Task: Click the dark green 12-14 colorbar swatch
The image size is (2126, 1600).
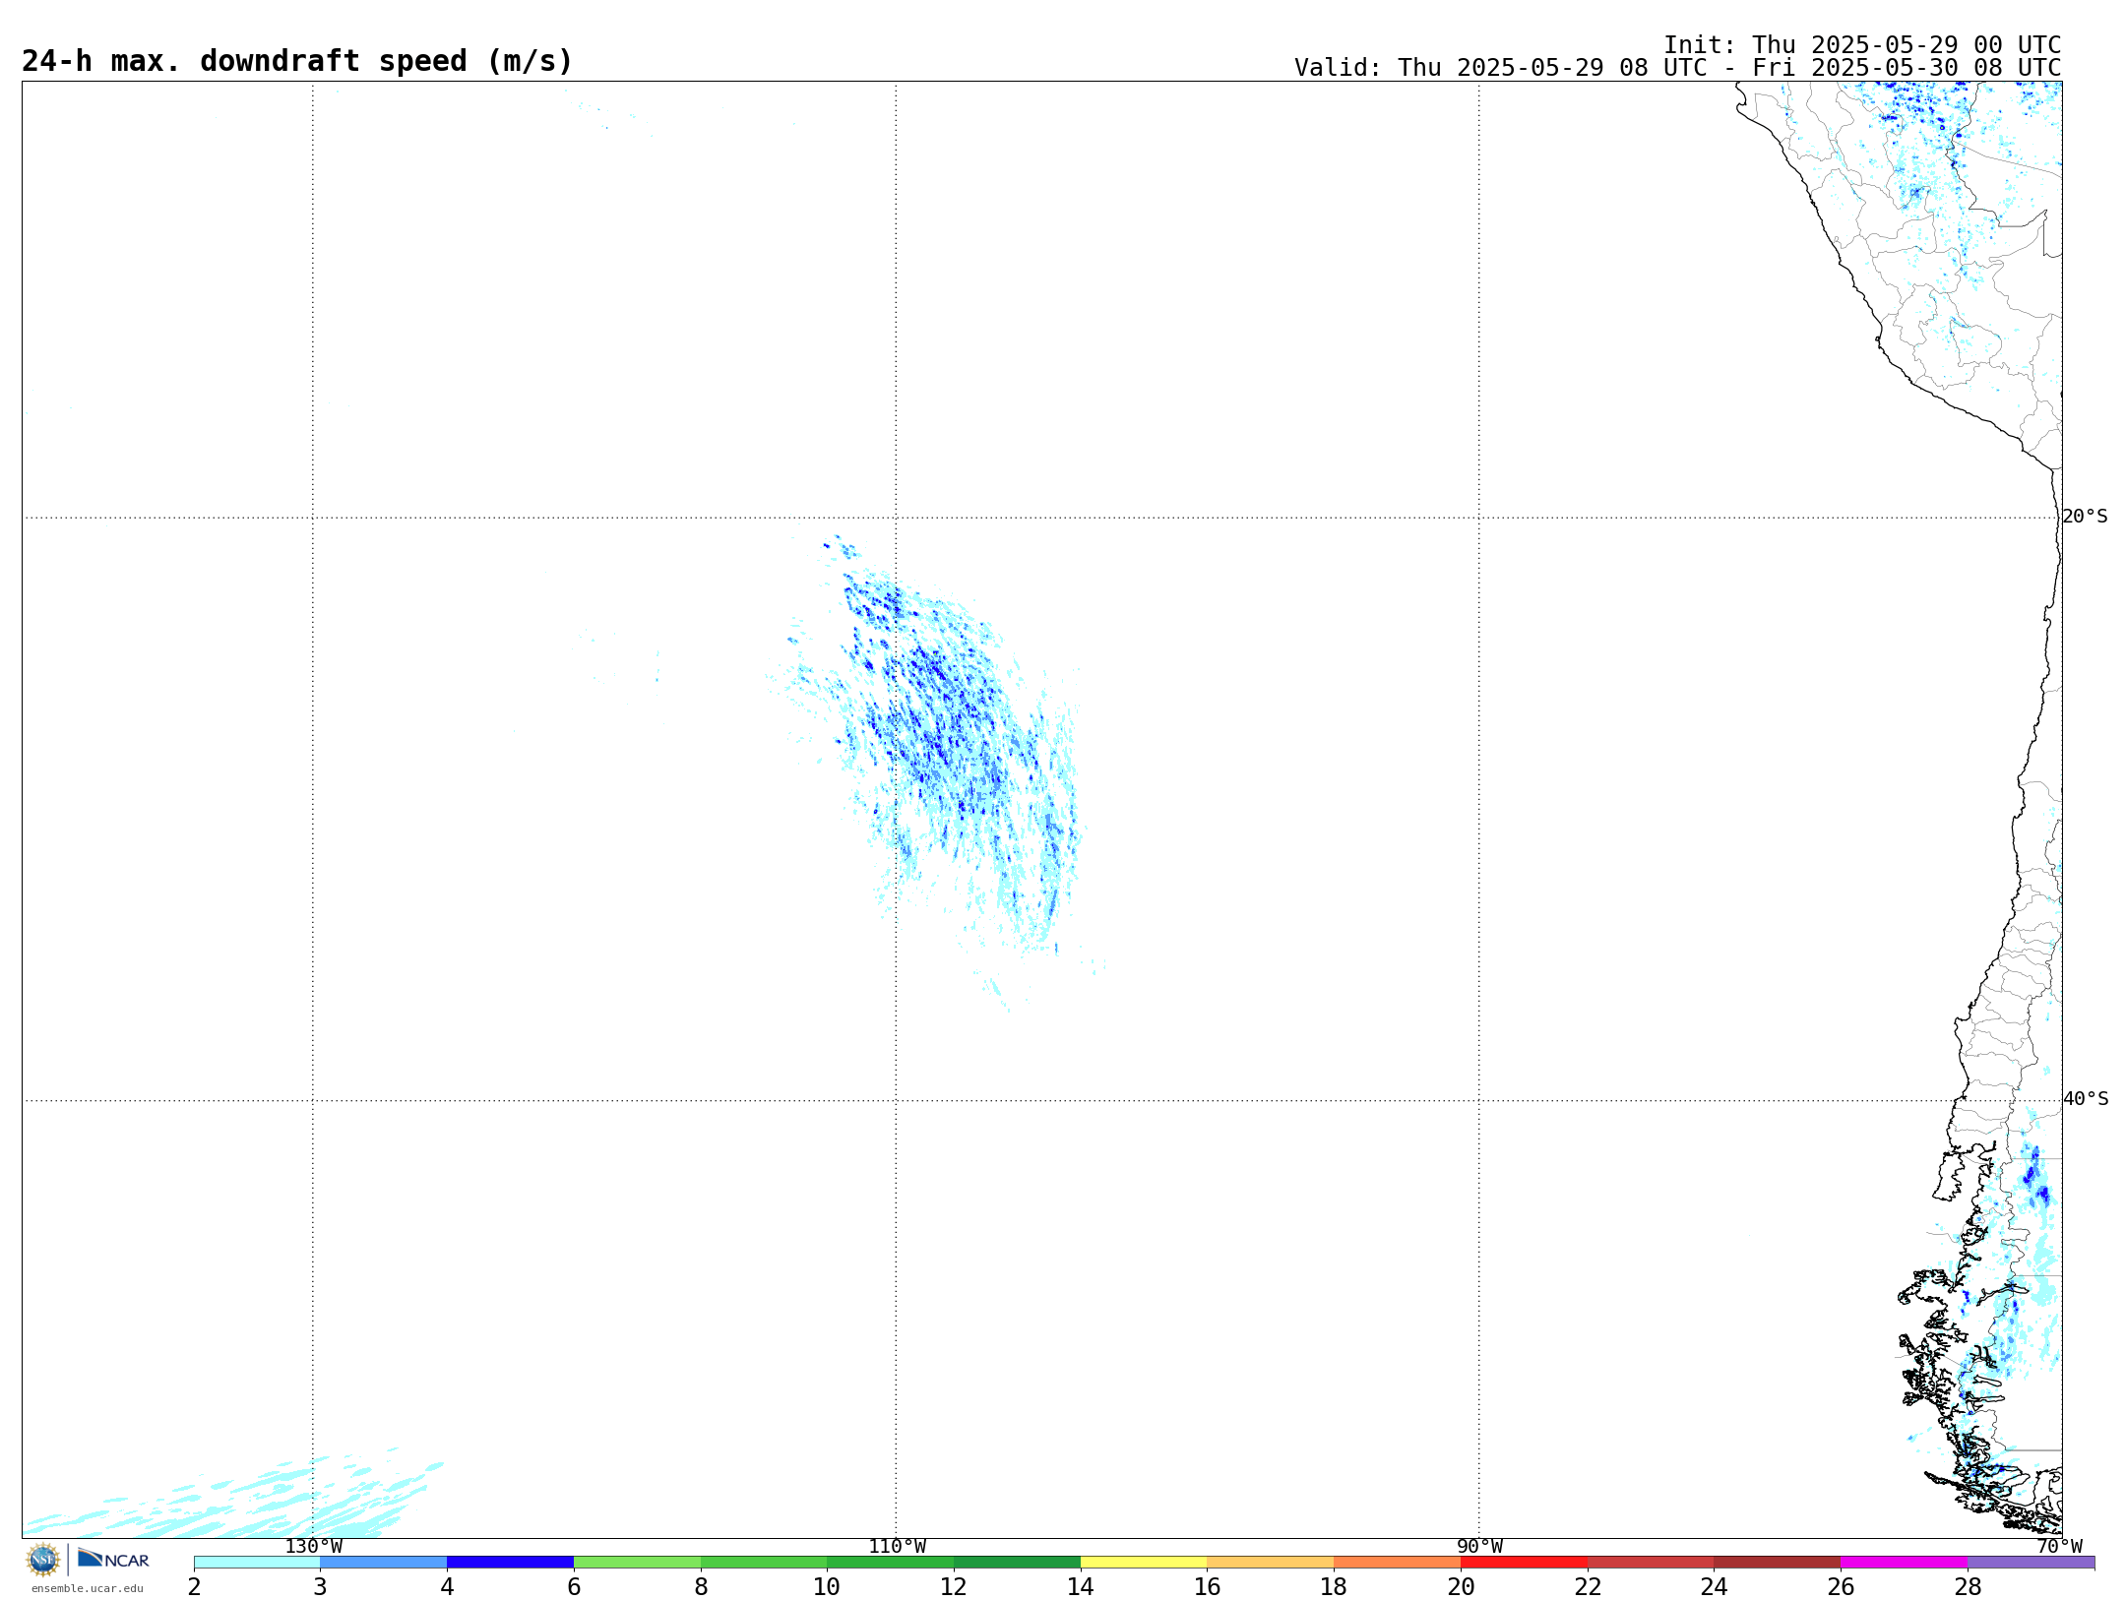Action: point(1018,1563)
